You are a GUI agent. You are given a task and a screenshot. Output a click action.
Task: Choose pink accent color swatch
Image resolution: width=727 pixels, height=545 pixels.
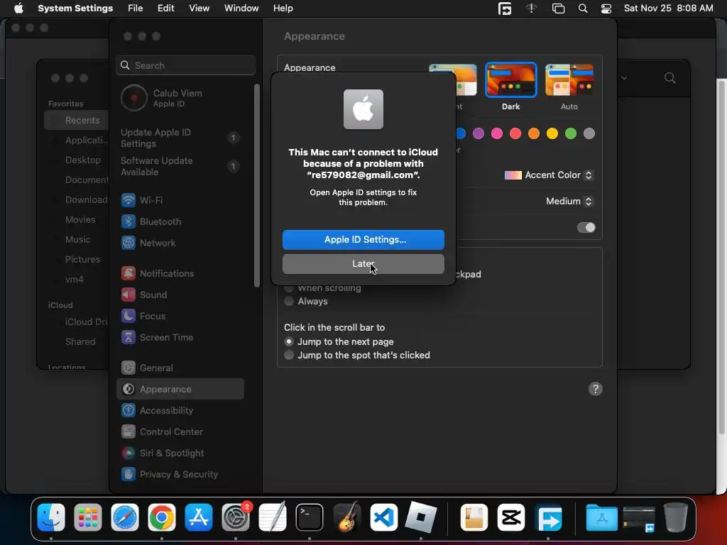coord(496,134)
